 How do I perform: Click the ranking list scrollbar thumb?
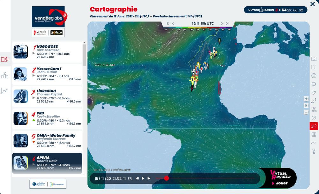(x=84, y=55)
